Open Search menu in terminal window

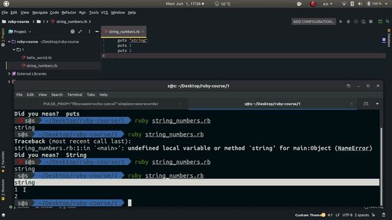click(57, 95)
